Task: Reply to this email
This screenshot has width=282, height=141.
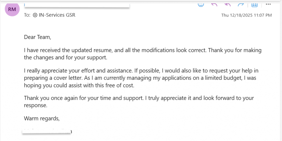Action: coord(214,4)
